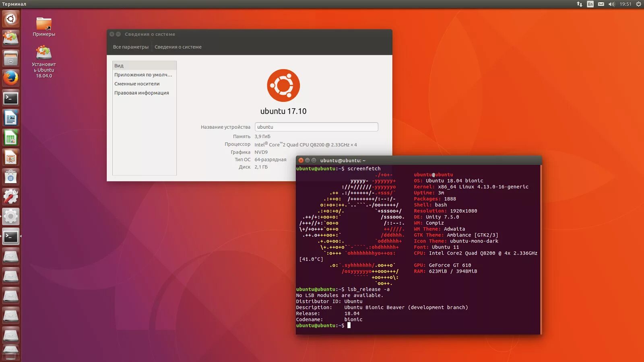Open the Terminal launcher icon below Firefox
The height and width of the screenshot is (362, 644).
pos(10,98)
